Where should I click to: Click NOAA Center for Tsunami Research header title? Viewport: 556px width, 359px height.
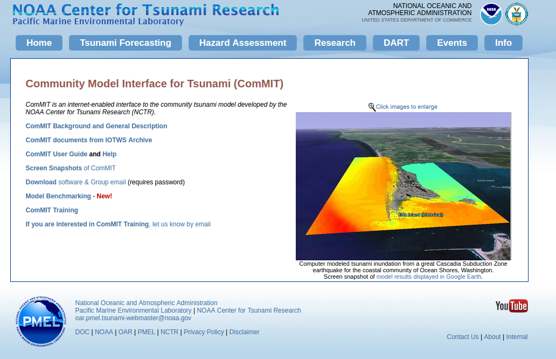pos(146,10)
